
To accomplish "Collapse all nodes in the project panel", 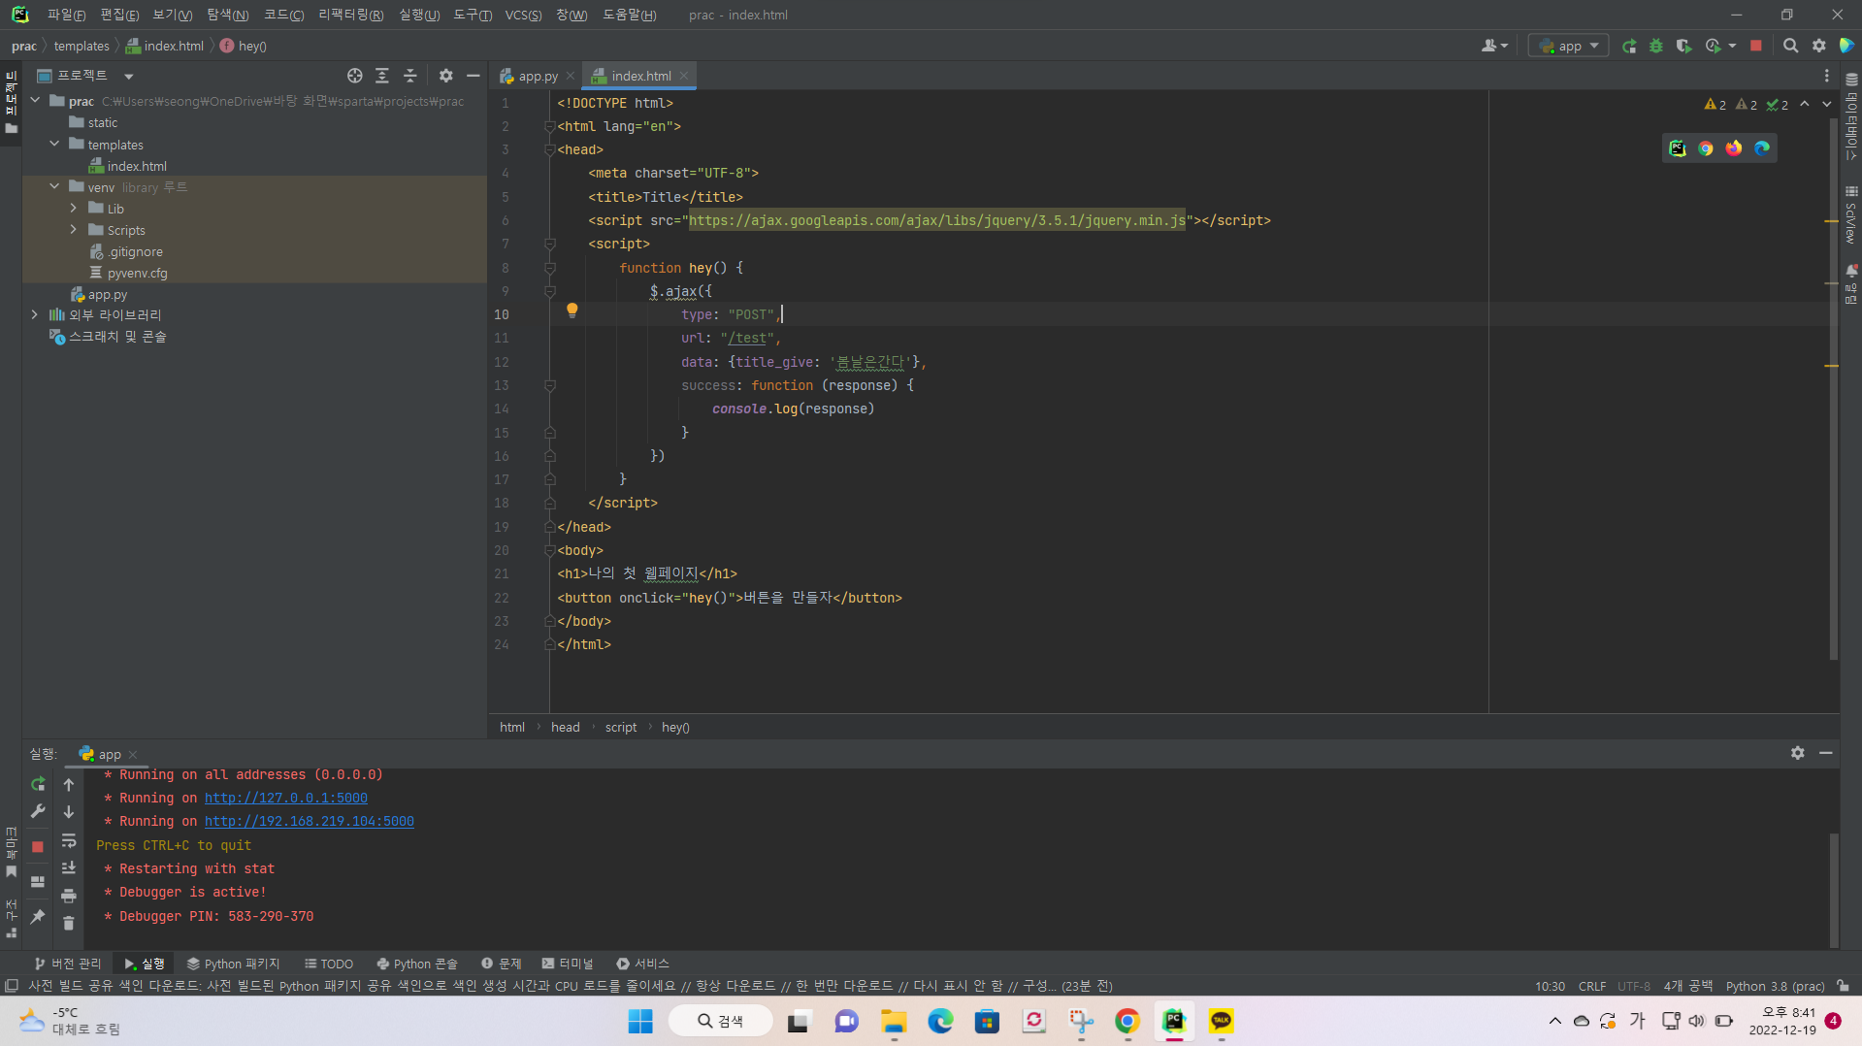I will coord(410,76).
